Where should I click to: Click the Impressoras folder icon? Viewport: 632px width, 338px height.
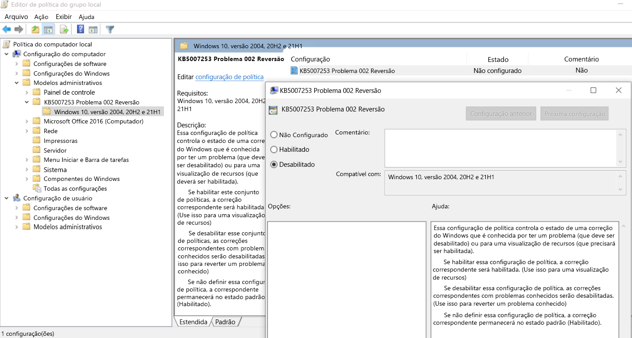click(37, 141)
